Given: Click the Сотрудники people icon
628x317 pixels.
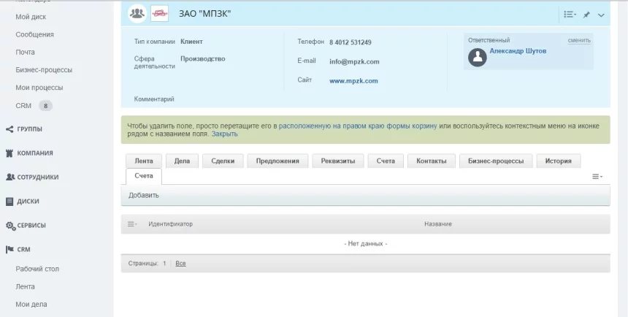Looking at the screenshot, I should coord(9,177).
